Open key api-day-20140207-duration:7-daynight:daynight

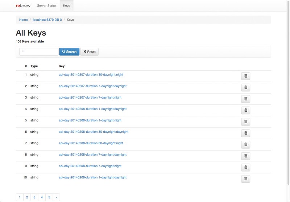click(93, 86)
